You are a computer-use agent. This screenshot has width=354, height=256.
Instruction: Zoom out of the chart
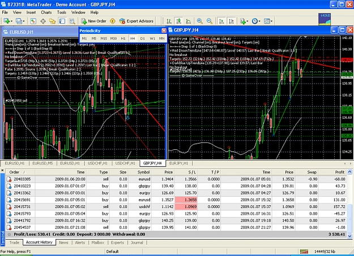pyautogui.click(x=209, y=21)
